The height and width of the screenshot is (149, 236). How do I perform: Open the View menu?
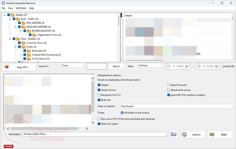(10, 8)
